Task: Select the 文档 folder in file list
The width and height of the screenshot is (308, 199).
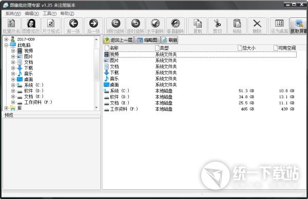Action: pyautogui.click(x=200, y=67)
